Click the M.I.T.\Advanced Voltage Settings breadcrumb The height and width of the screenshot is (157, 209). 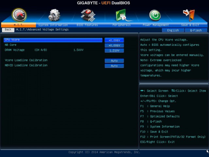42,29
